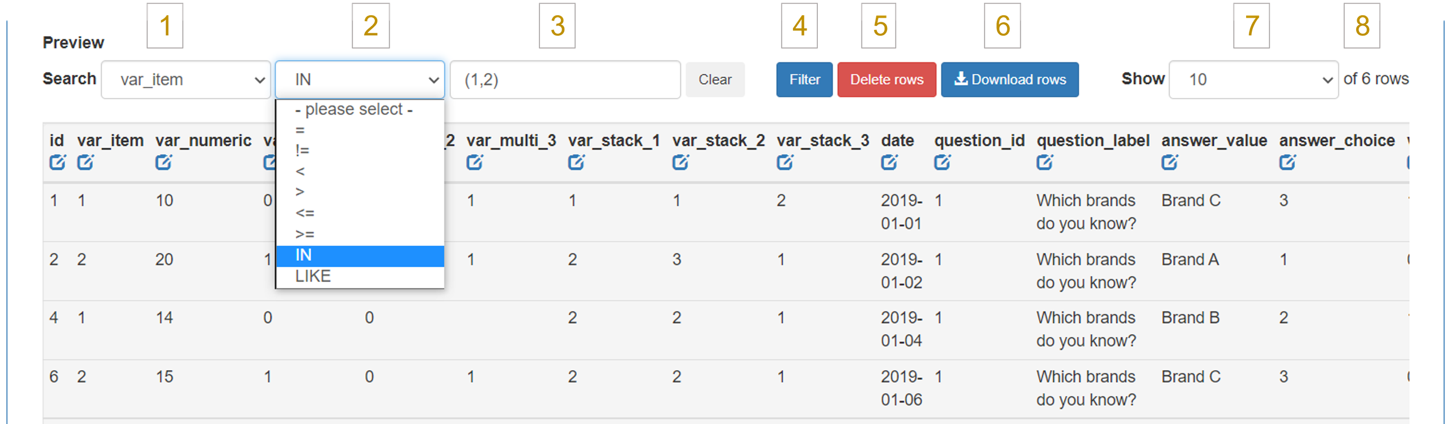Collapse the IN operator dropdown
This screenshot has height=424, width=1452.
pyautogui.click(x=360, y=80)
